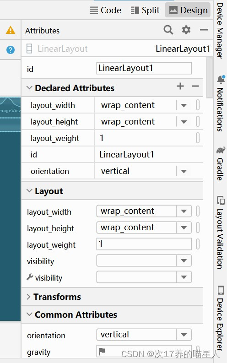This screenshot has height=363, width=227.
Task: Select declared orientation label row
Action: (x=50, y=171)
